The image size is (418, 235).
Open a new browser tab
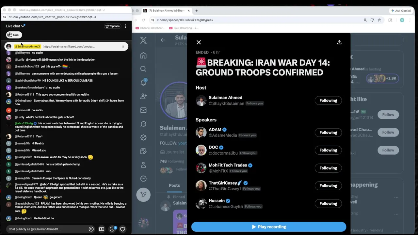196,11
